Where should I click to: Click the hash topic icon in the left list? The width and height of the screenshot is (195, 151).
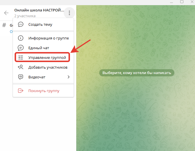[4, 25]
